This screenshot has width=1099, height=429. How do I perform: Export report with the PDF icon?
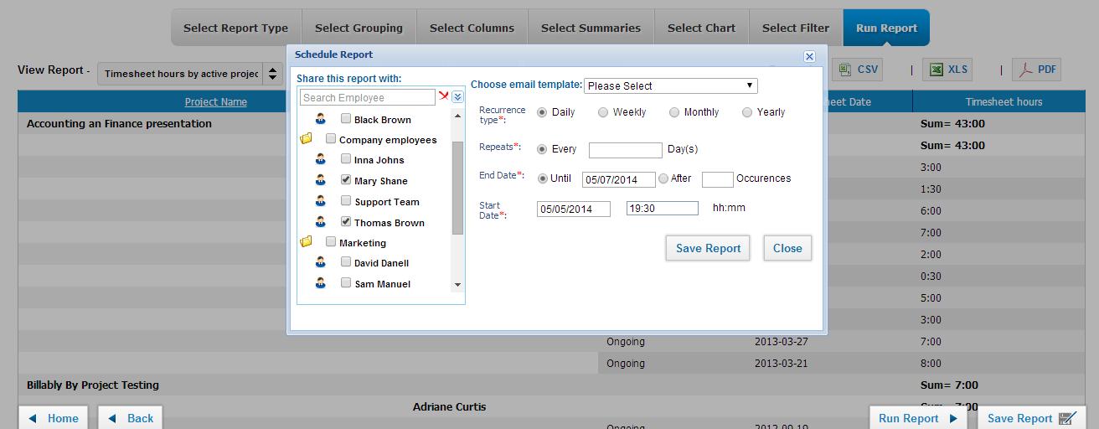[x=1037, y=70]
